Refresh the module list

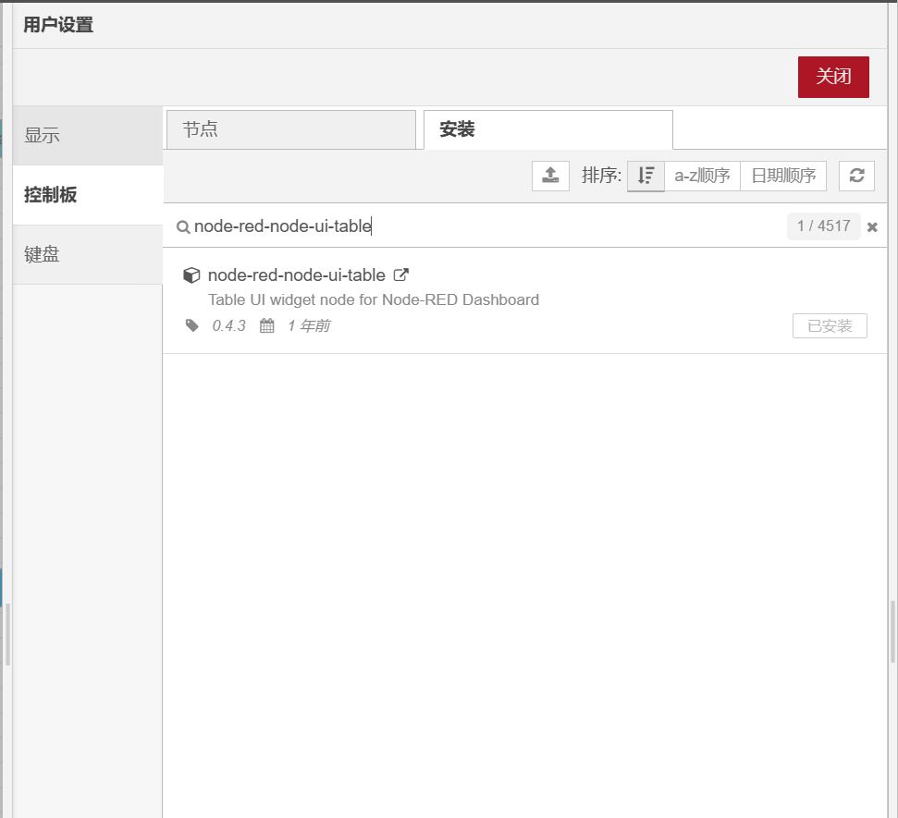[856, 176]
